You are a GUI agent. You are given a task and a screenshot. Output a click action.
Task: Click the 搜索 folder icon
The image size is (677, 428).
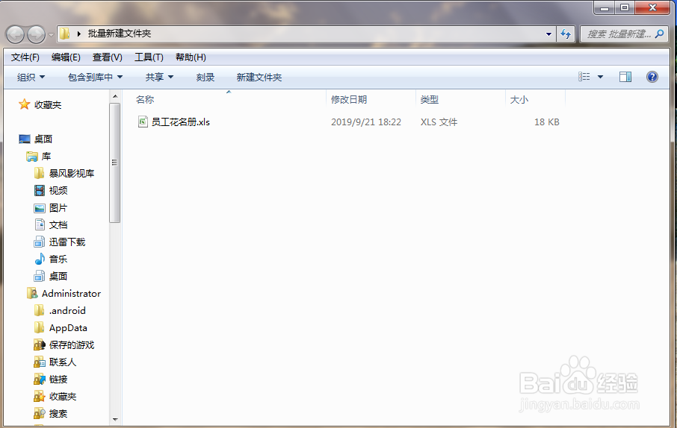(x=40, y=414)
